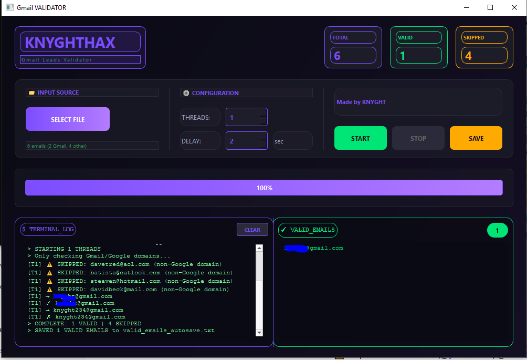
Task: Click the gear icon beside CONFIGURATION
Action: click(186, 93)
